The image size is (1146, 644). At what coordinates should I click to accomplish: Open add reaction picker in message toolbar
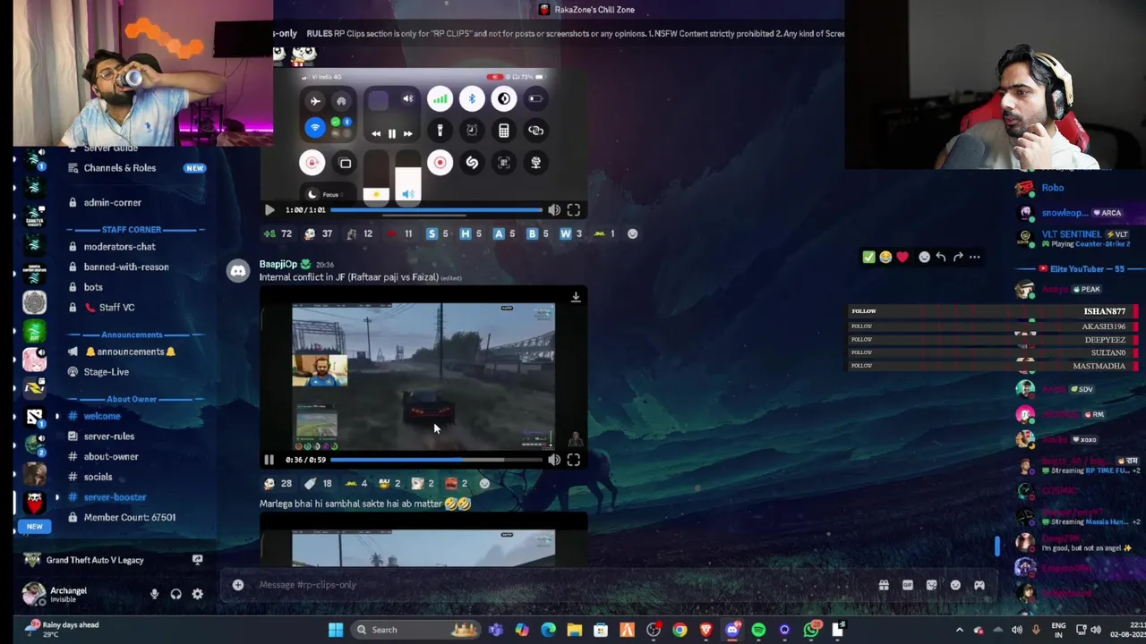click(x=924, y=257)
